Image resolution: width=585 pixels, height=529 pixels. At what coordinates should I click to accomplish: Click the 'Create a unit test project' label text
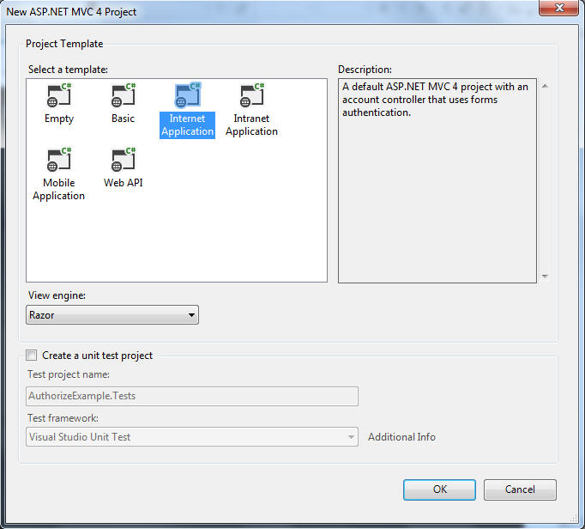(x=98, y=356)
